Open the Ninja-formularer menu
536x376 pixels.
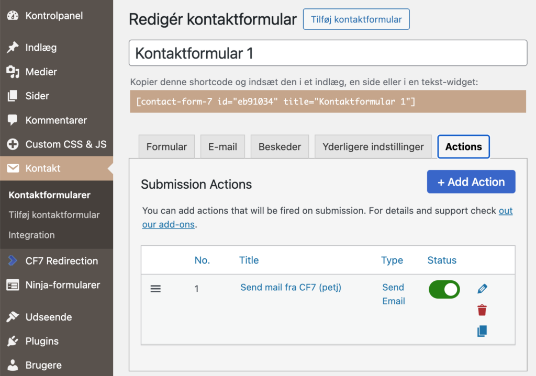(x=62, y=285)
